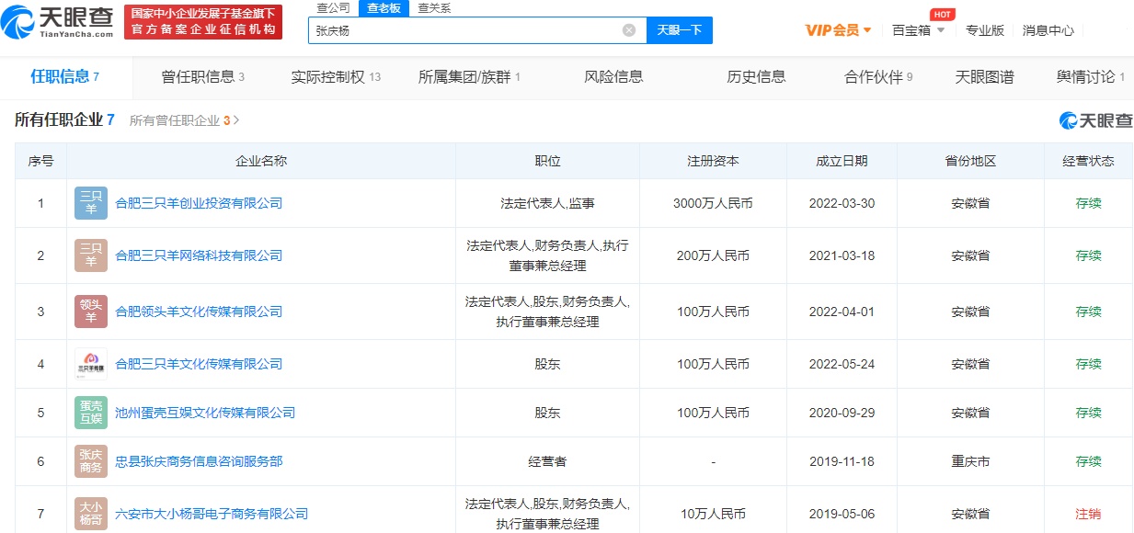Open the 风险信息 tab
The image size is (1134, 533).
tap(613, 77)
